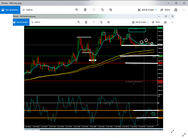This screenshot has width=188, height=138.
Task: Click the zoom magnifier icon in top toolbar
Action: [x=77, y=10]
